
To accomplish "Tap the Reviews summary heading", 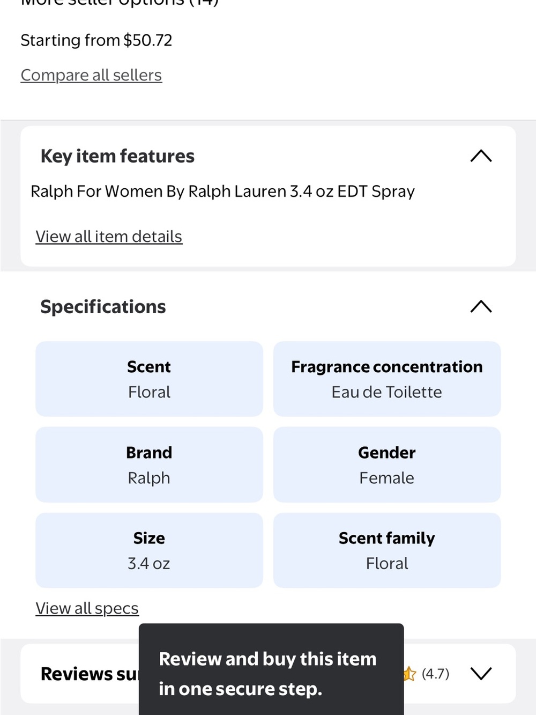I will coord(90,674).
